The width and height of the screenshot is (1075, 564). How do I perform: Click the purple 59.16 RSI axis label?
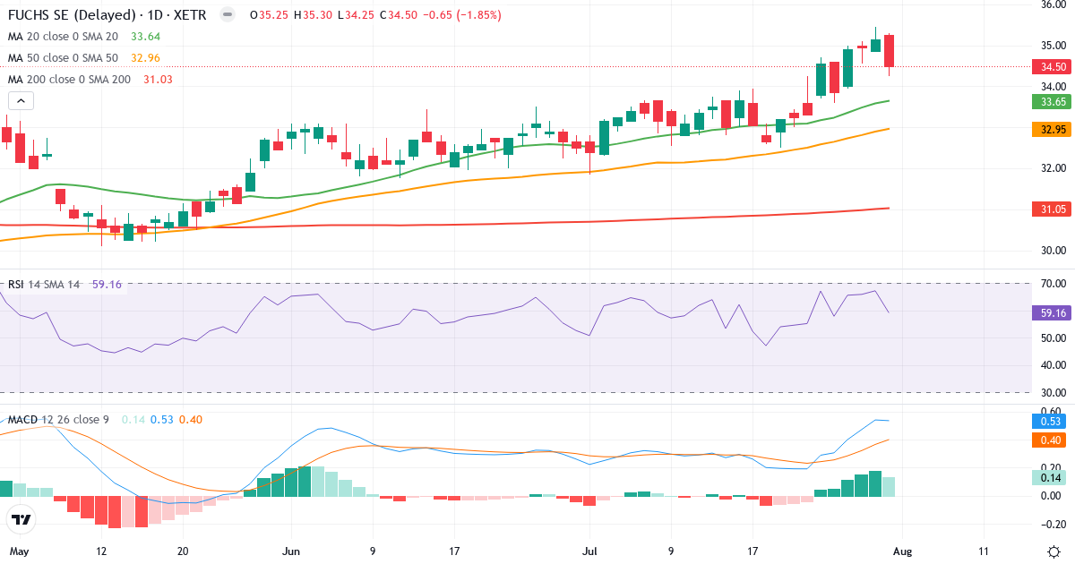[1053, 313]
